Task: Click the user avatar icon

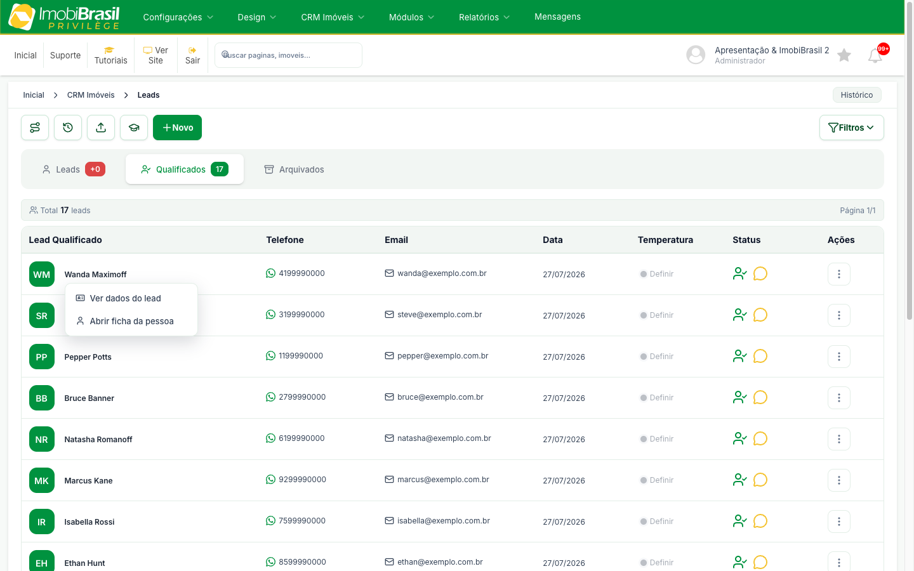Action: click(x=696, y=55)
